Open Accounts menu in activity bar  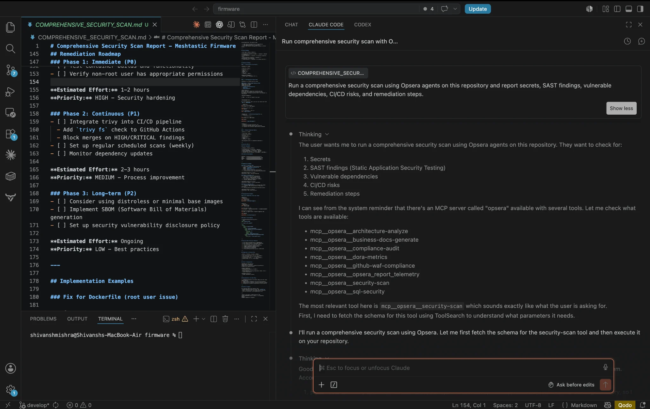click(x=10, y=368)
